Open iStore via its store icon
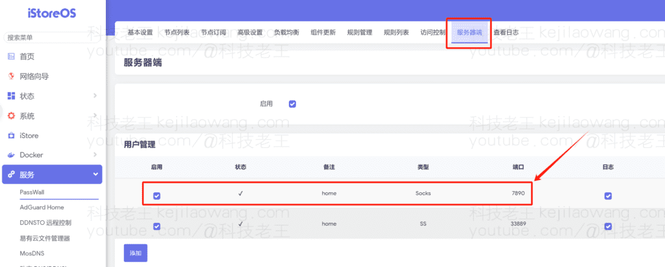The image size is (665, 267). coord(11,135)
